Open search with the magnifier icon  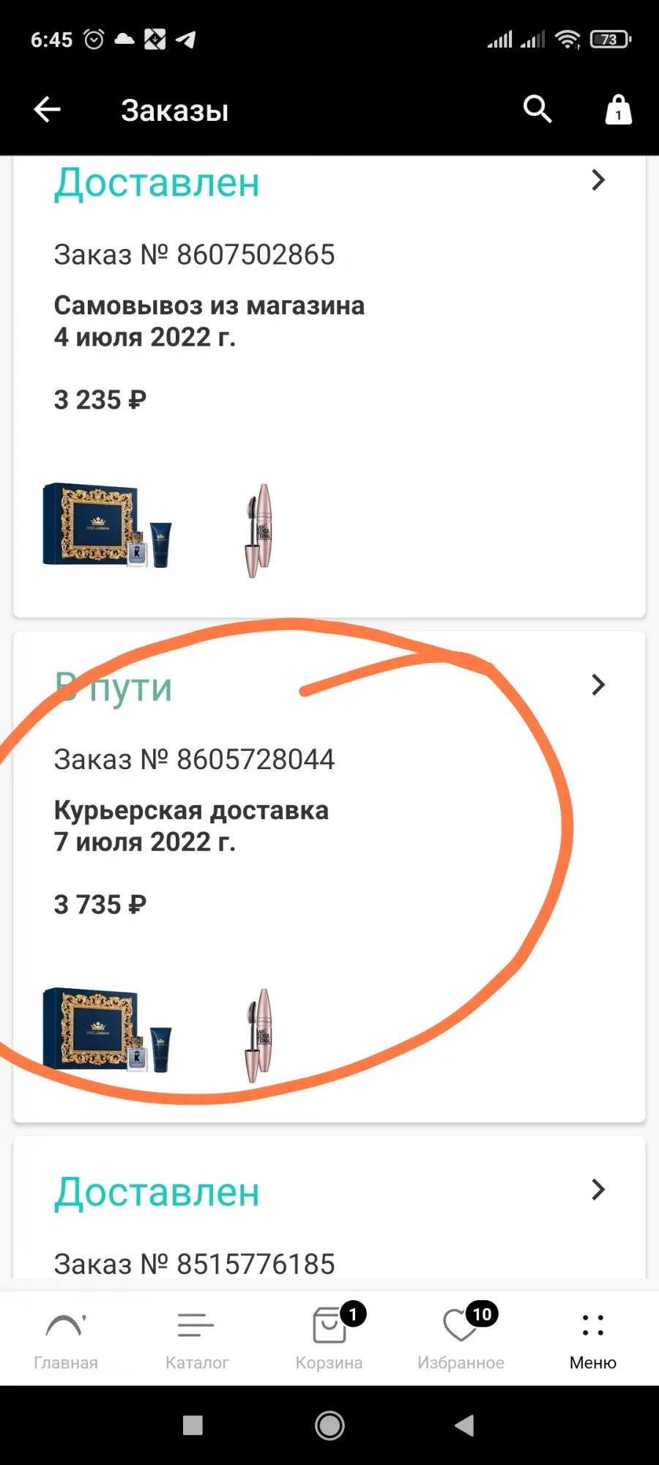pyautogui.click(x=537, y=109)
